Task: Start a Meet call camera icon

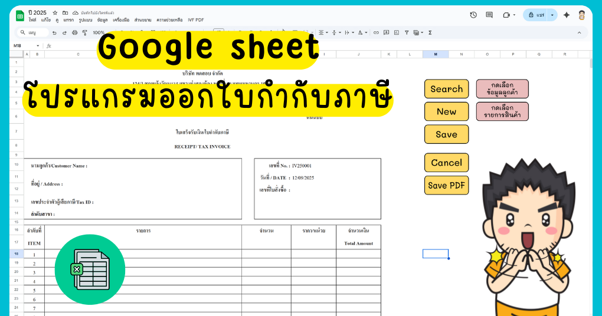Action: [x=506, y=15]
